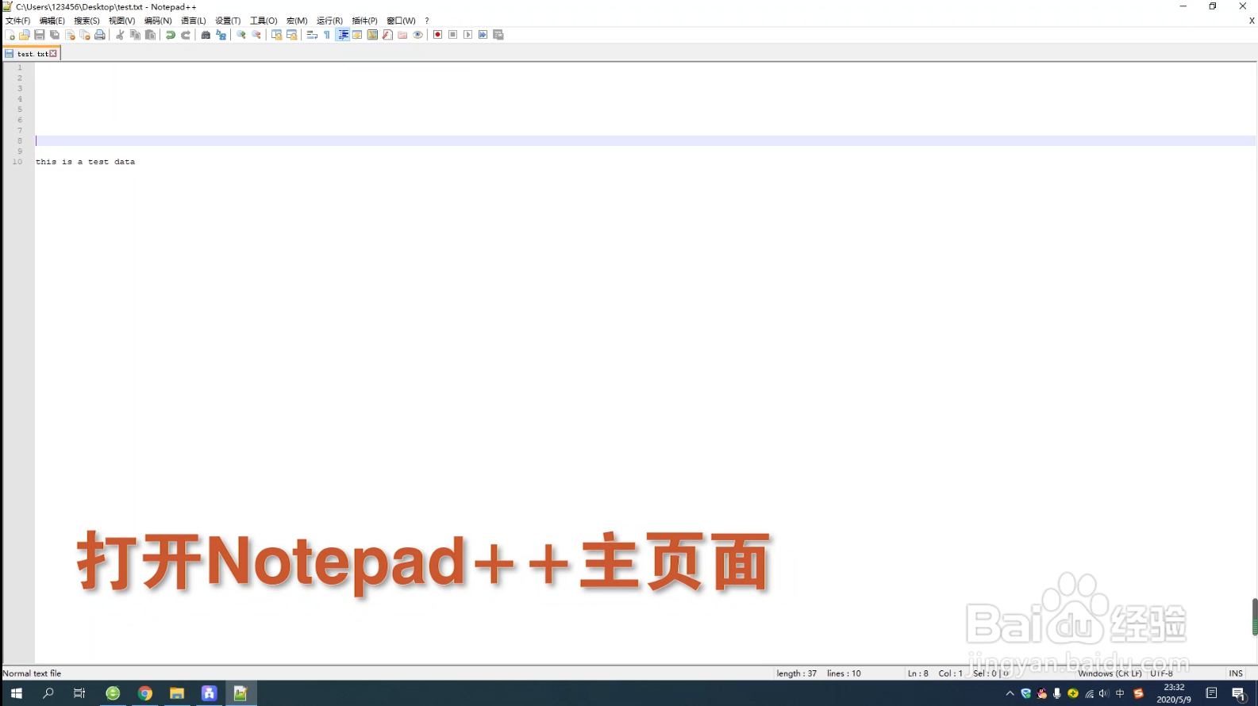Start macro recording with red button
Viewport: 1258px width, 706px height.
click(437, 35)
